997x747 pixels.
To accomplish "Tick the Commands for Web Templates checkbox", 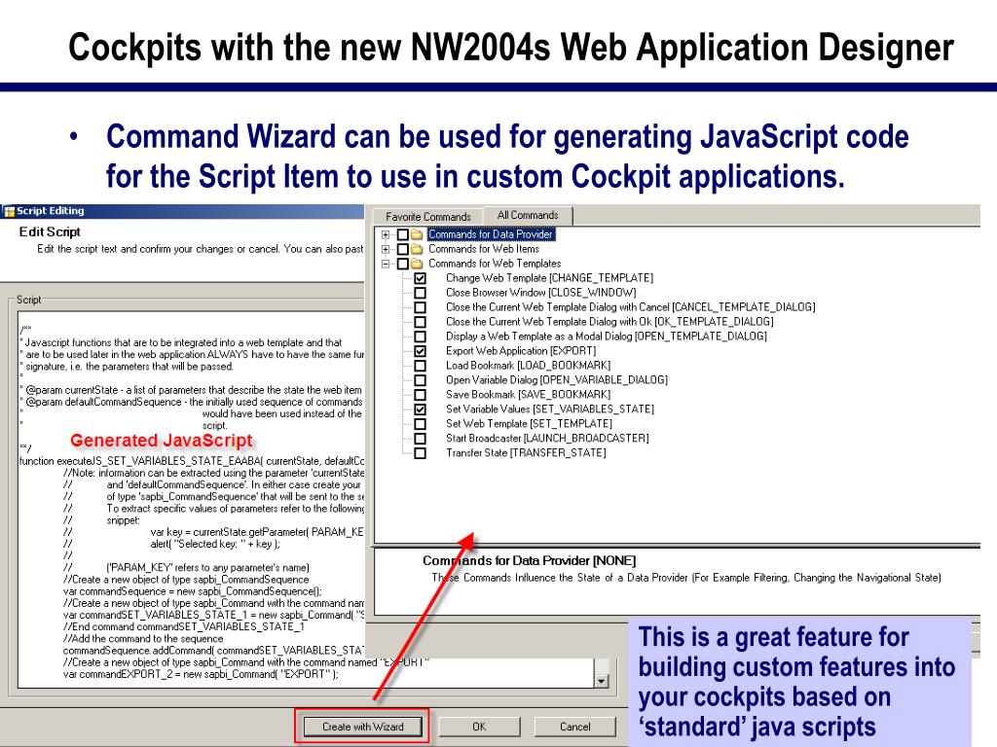I will point(402,264).
